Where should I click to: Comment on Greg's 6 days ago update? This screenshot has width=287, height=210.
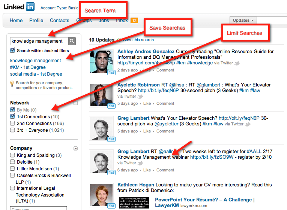(x=165, y=170)
